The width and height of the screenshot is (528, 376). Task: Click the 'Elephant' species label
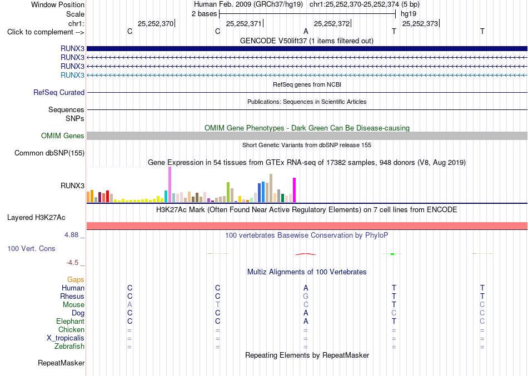click(70, 321)
